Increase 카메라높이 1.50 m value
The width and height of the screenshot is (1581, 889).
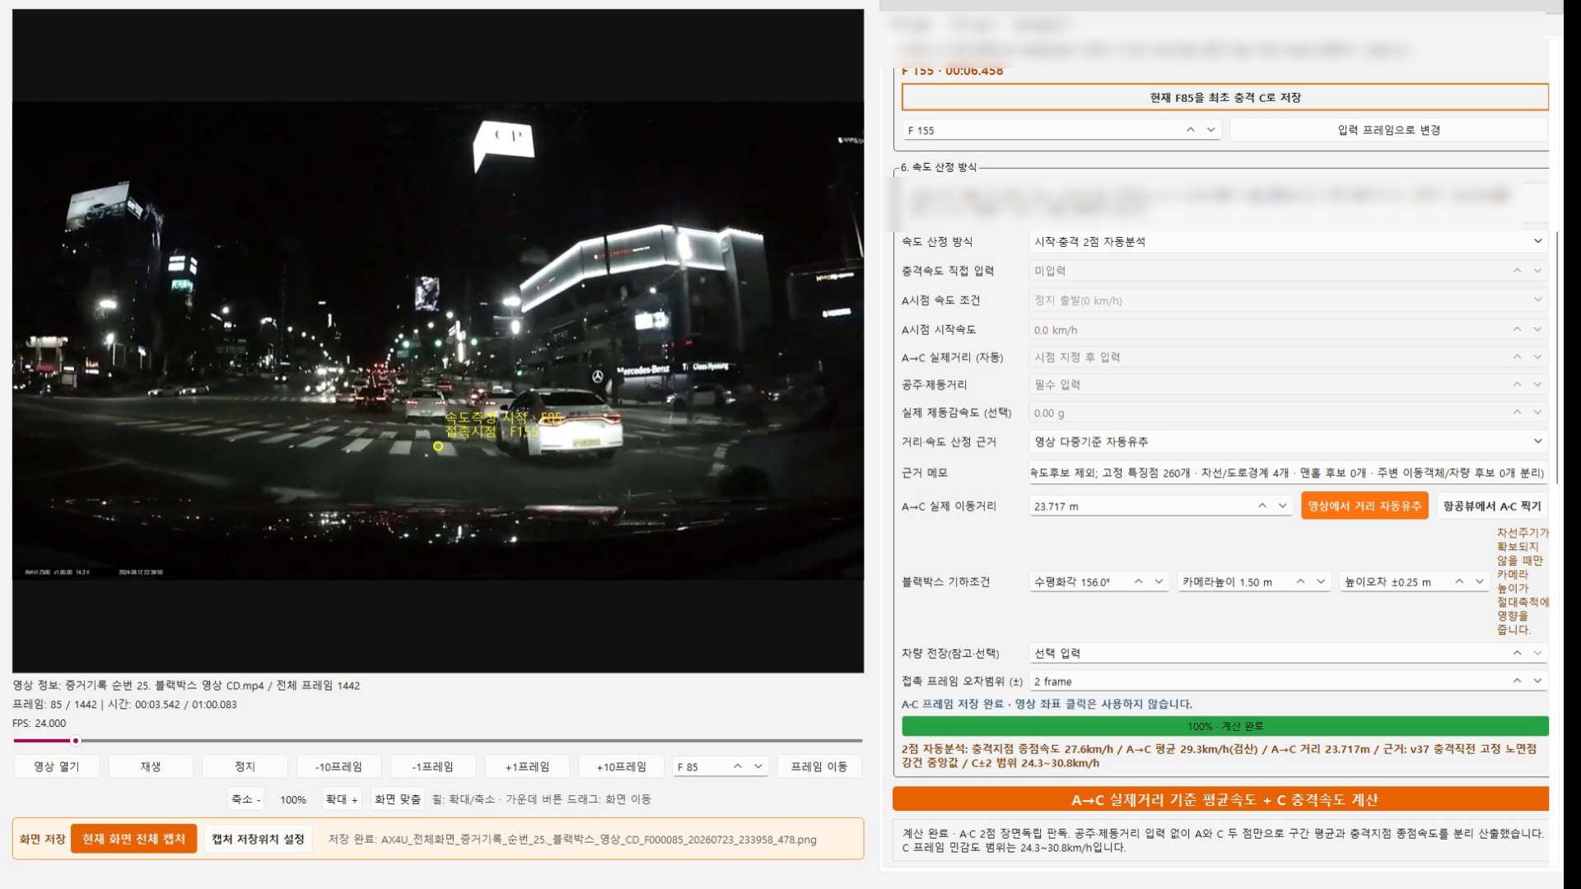coord(1301,582)
